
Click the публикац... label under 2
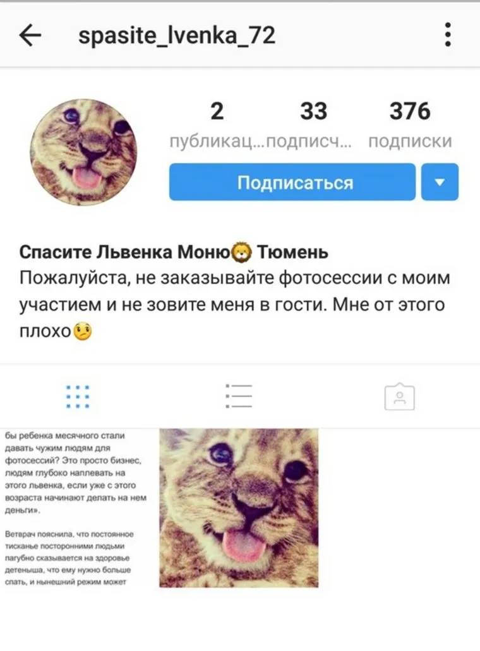click(216, 141)
